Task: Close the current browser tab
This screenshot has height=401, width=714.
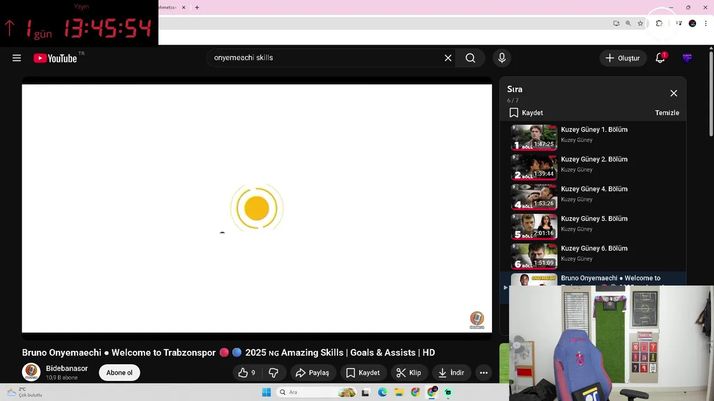Action: (184, 7)
